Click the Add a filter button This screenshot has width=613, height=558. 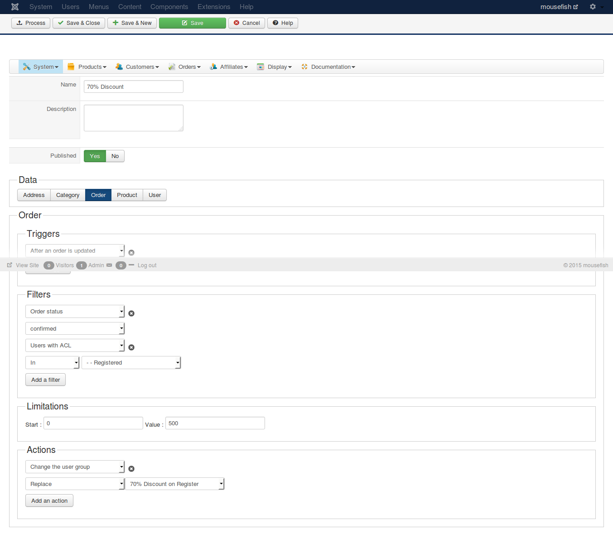[x=45, y=380]
